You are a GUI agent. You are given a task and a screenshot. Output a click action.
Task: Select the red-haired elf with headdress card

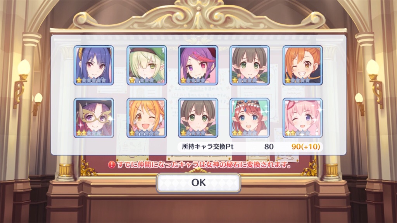pos(250,118)
